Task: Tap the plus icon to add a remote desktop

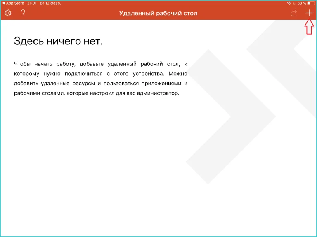Action: (x=309, y=13)
